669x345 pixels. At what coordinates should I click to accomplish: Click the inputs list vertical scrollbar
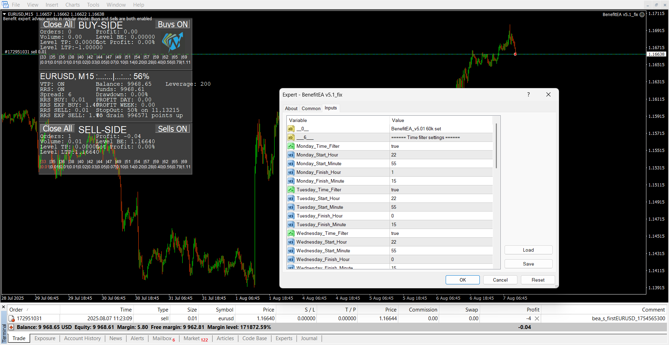[496, 146]
